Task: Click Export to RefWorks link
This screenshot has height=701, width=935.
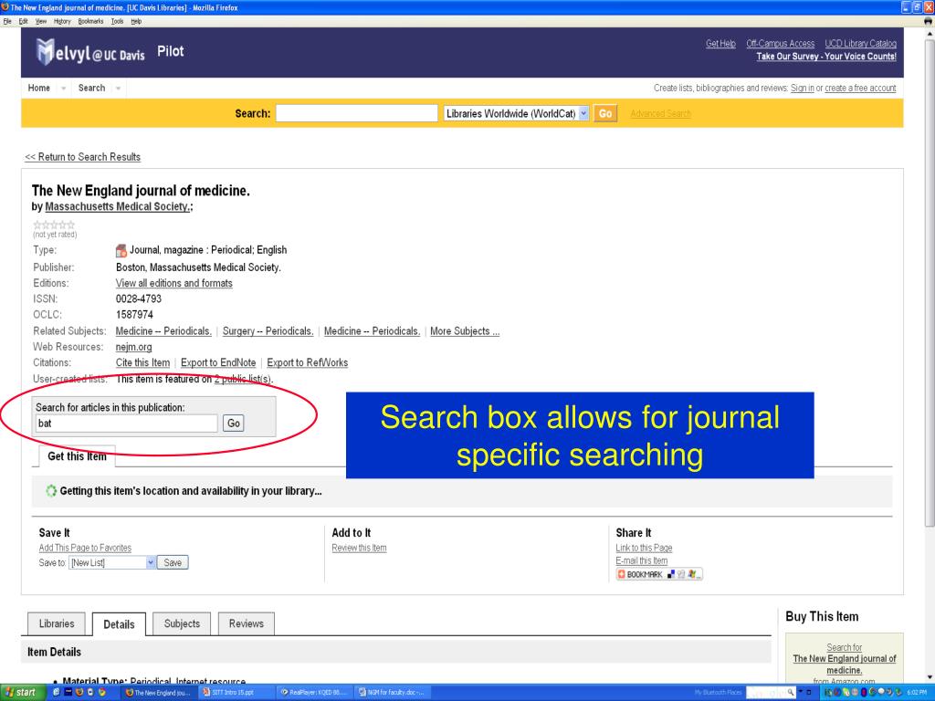Action: [x=307, y=362]
